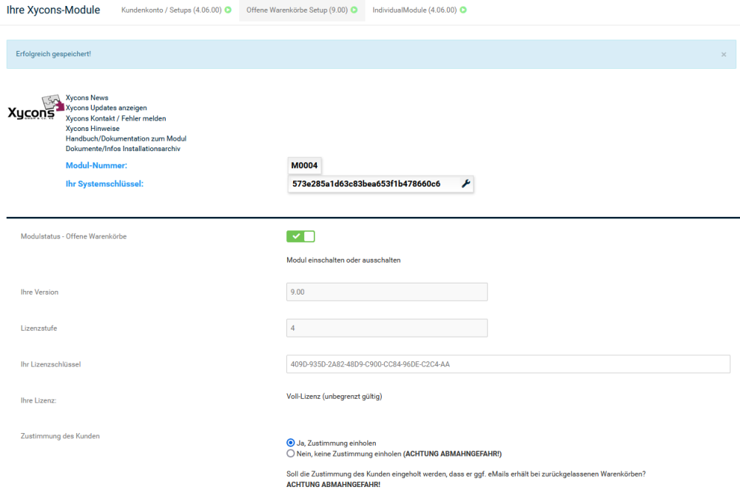The width and height of the screenshot is (740, 490).
Task: Click green arrow icon on Kundenkonto / Setups tab
Action: click(228, 10)
